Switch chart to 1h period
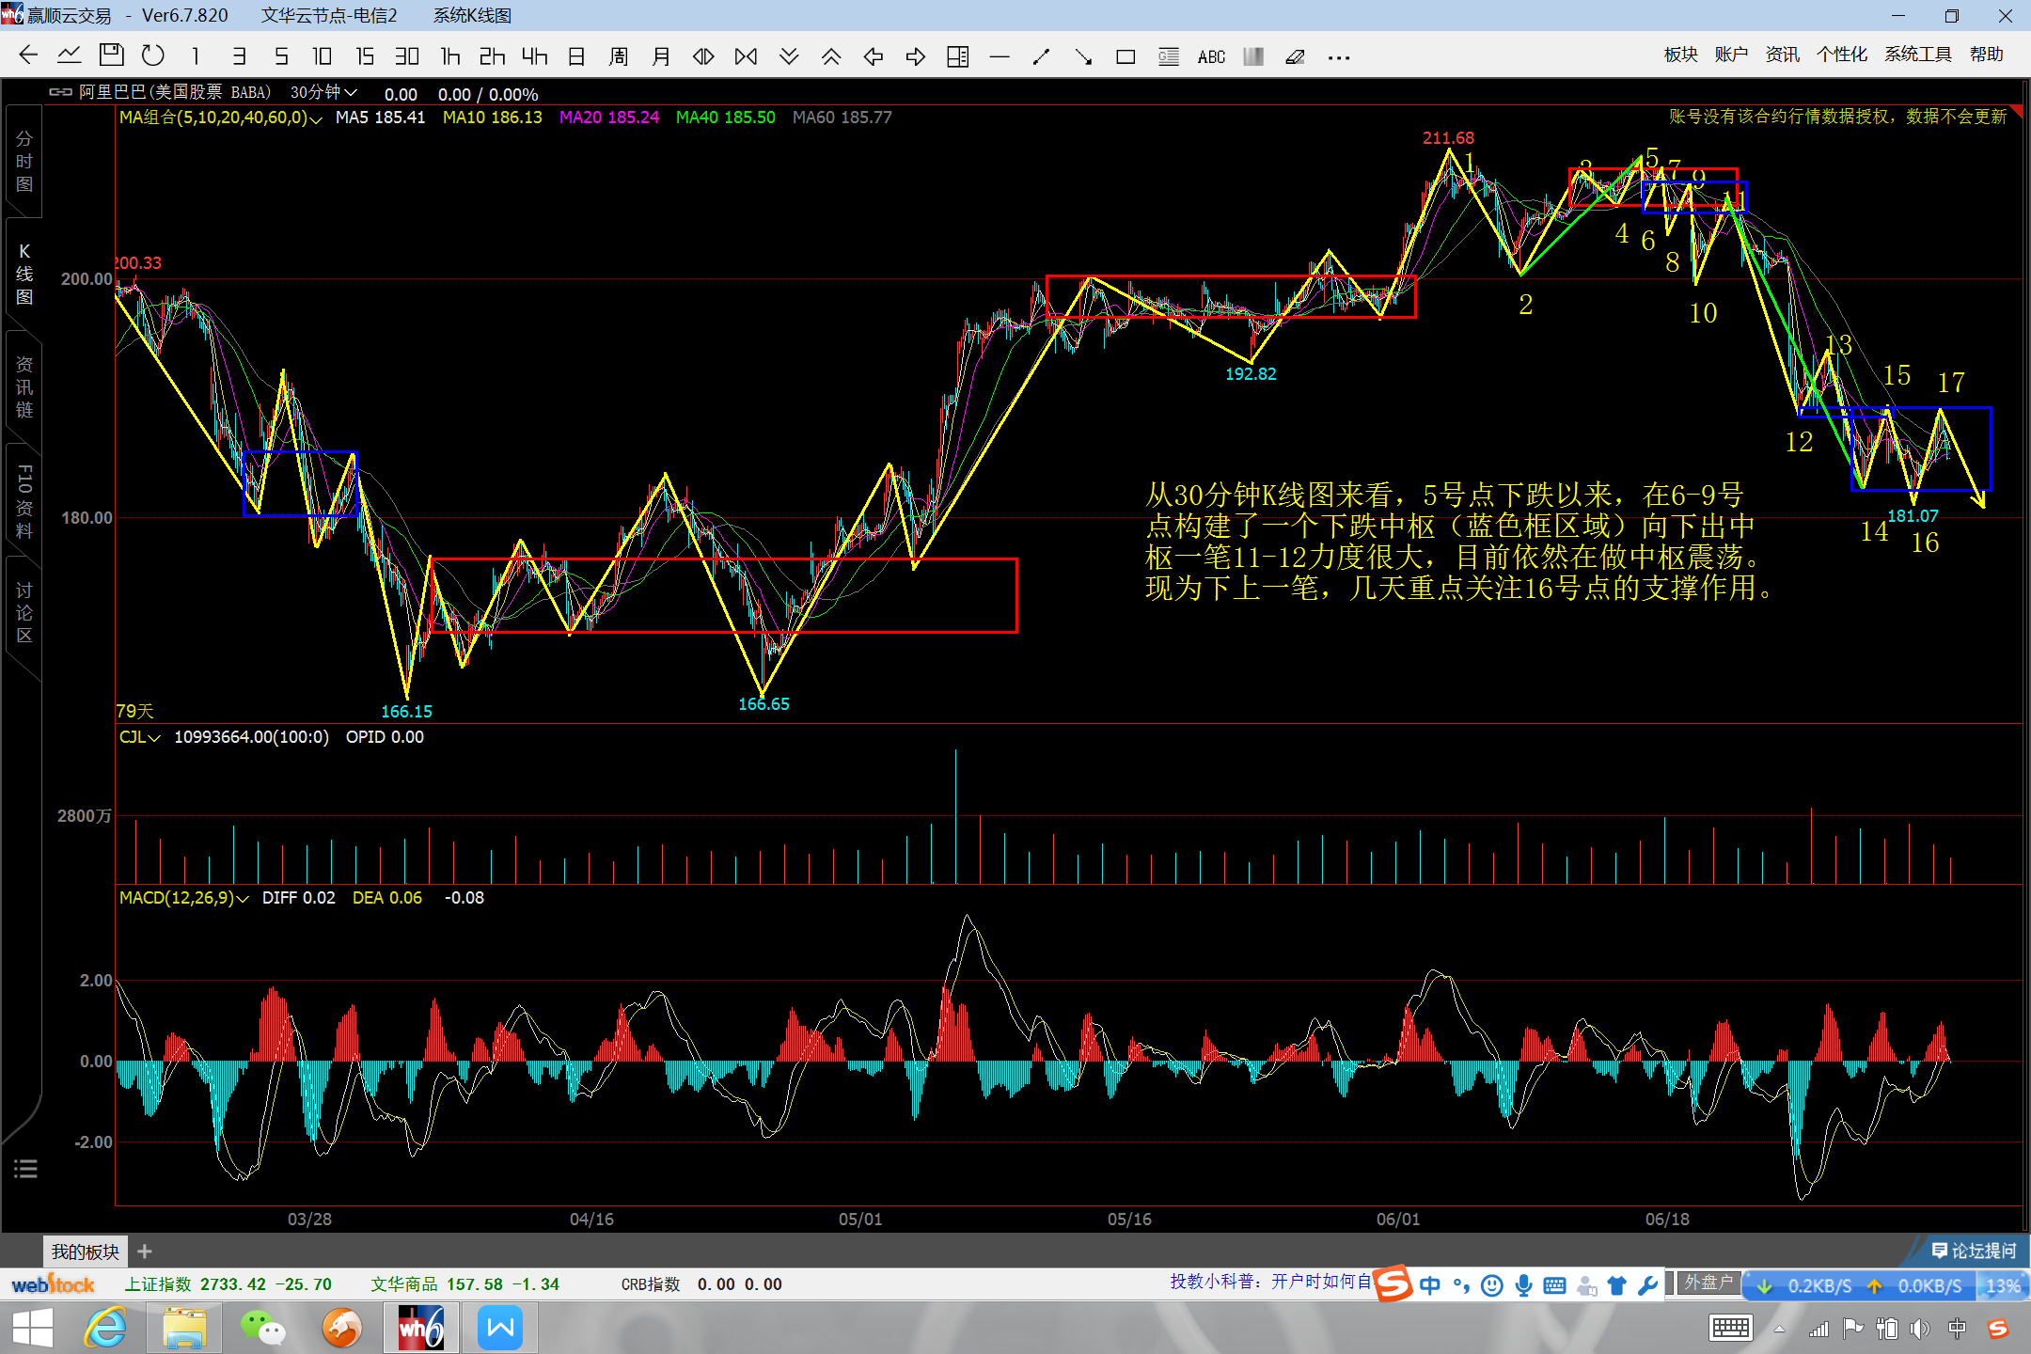The image size is (2031, 1354). click(x=450, y=56)
